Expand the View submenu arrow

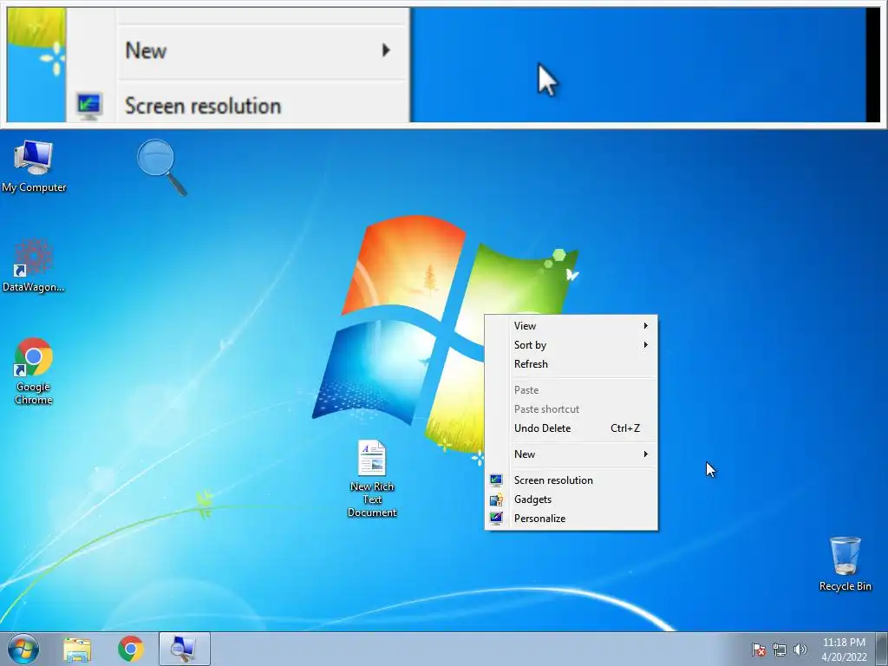[645, 326]
